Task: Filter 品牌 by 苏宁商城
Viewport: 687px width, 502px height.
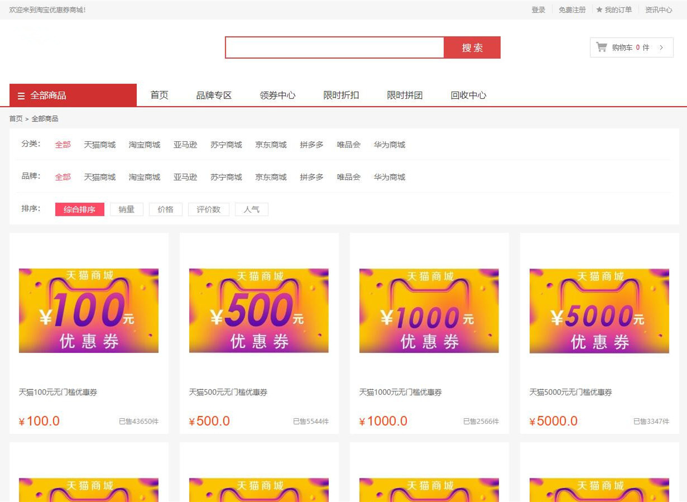Action: pos(226,177)
